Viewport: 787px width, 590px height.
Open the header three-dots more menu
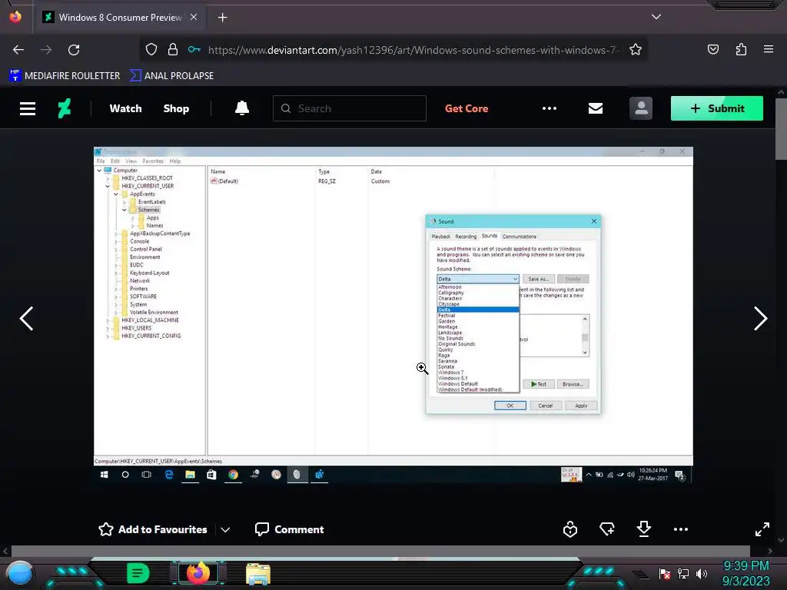point(550,108)
